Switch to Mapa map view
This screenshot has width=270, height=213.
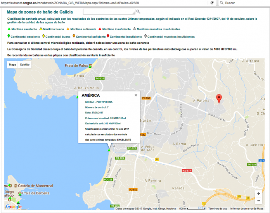coord(12,65)
